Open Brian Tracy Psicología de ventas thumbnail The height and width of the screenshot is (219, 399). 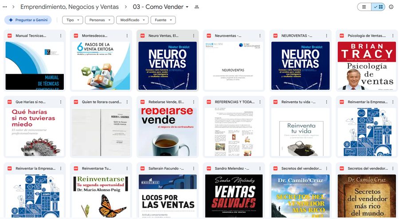[x=367, y=65]
